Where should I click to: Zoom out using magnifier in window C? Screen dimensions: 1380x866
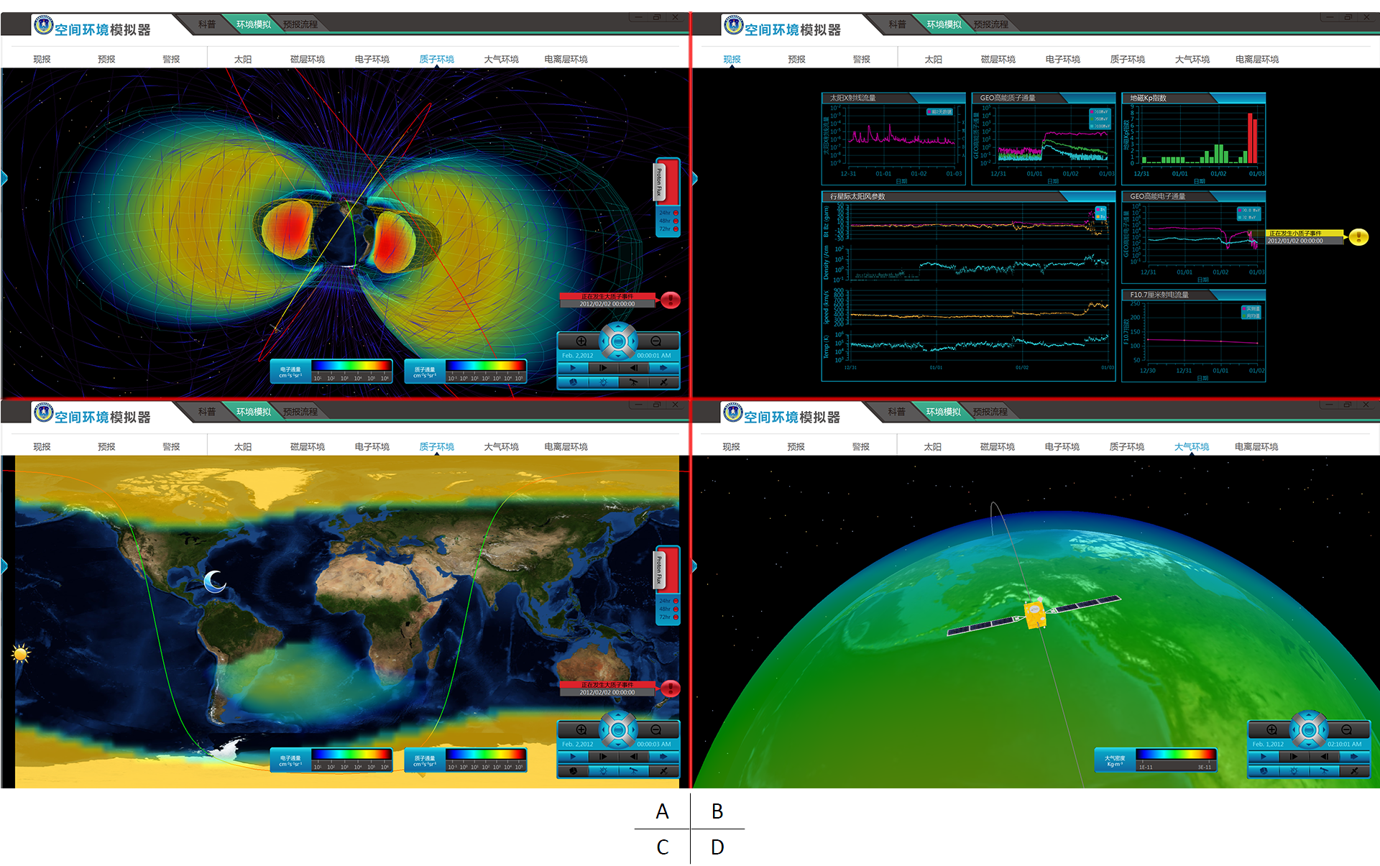(x=655, y=730)
